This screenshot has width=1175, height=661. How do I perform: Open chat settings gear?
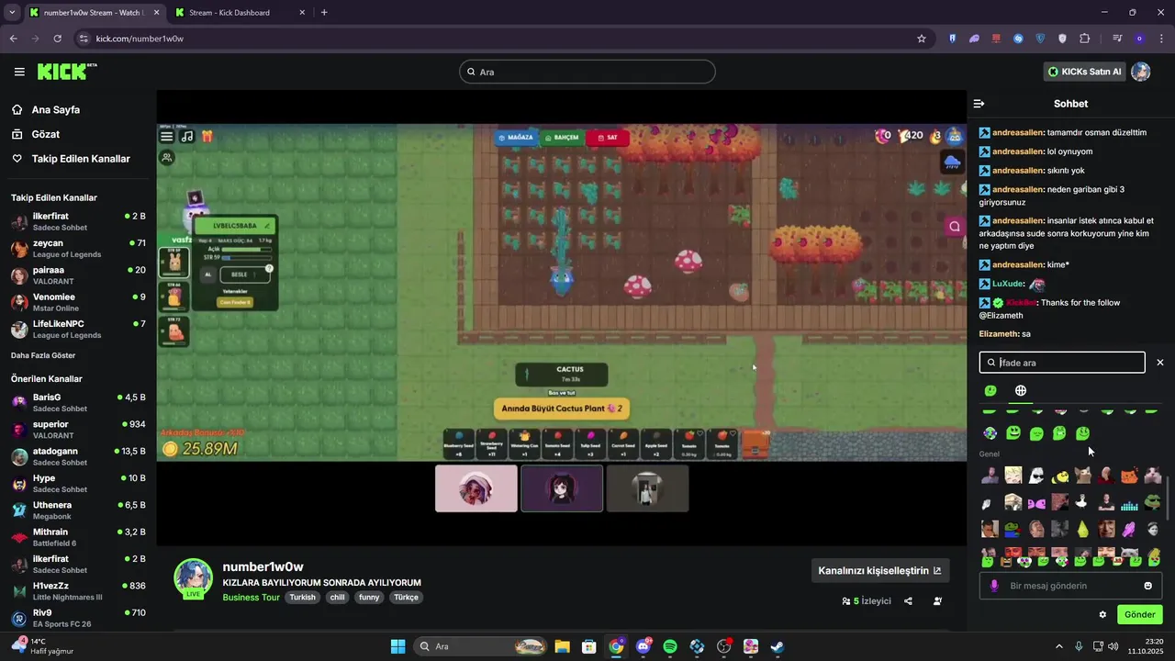coord(1102,614)
